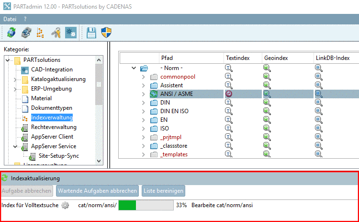Click Textindex icon for ISO row
Viewport: 359px width, 222px height.
click(228, 129)
